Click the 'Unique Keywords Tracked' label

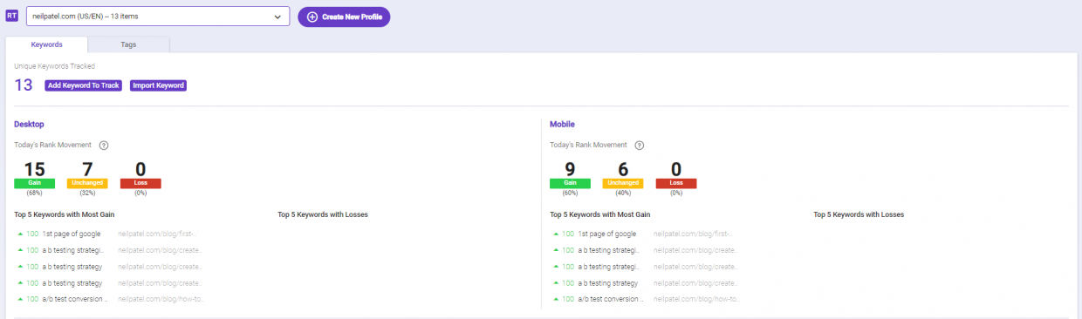click(54, 66)
